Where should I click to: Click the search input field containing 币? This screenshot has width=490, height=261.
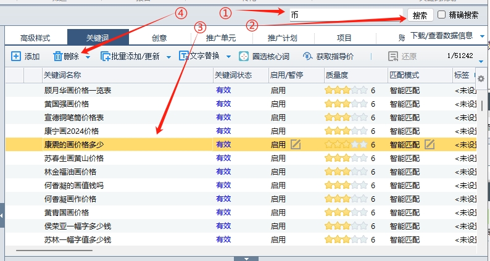(x=346, y=14)
